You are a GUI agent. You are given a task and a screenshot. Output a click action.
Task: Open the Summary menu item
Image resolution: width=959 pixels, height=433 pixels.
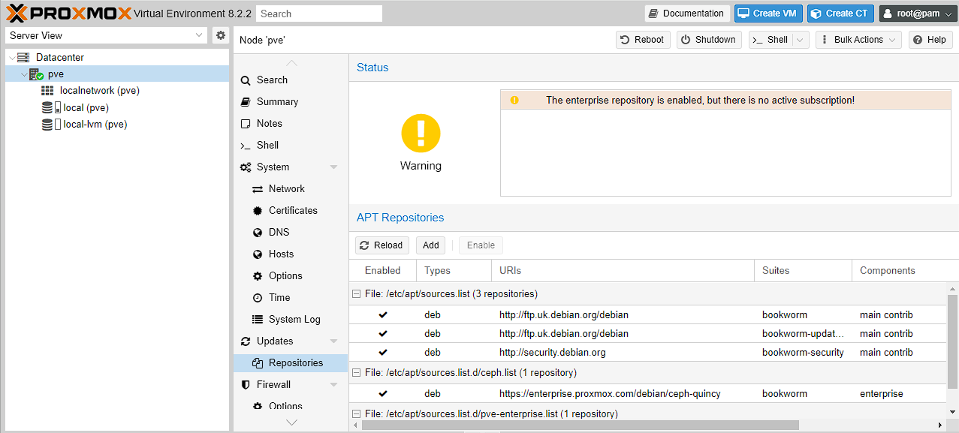277,102
